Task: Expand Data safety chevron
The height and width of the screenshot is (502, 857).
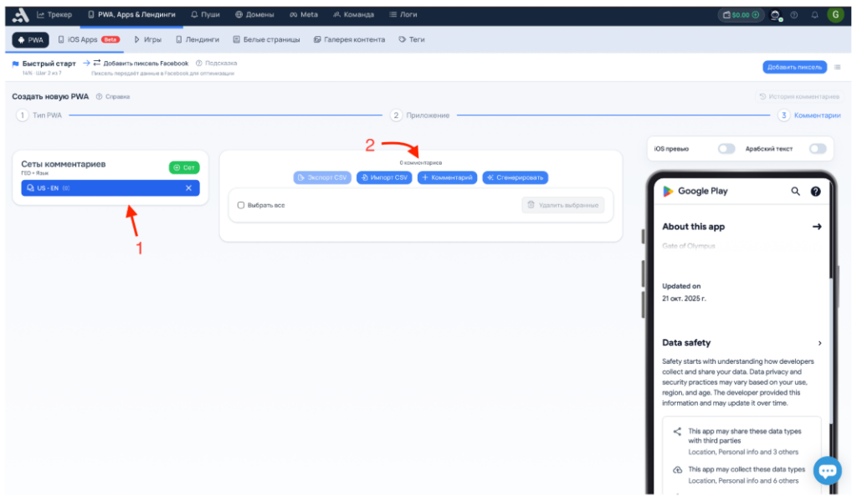Action: (x=819, y=343)
